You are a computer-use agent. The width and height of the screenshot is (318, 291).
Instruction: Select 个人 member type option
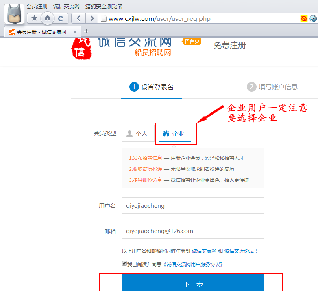tap(138, 133)
